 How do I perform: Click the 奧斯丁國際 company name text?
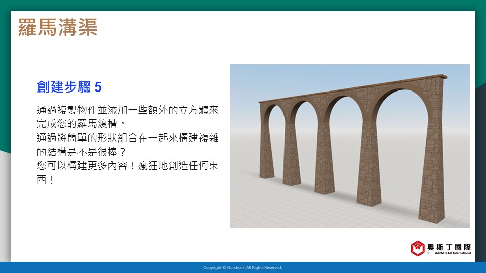click(x=449, y=247)
